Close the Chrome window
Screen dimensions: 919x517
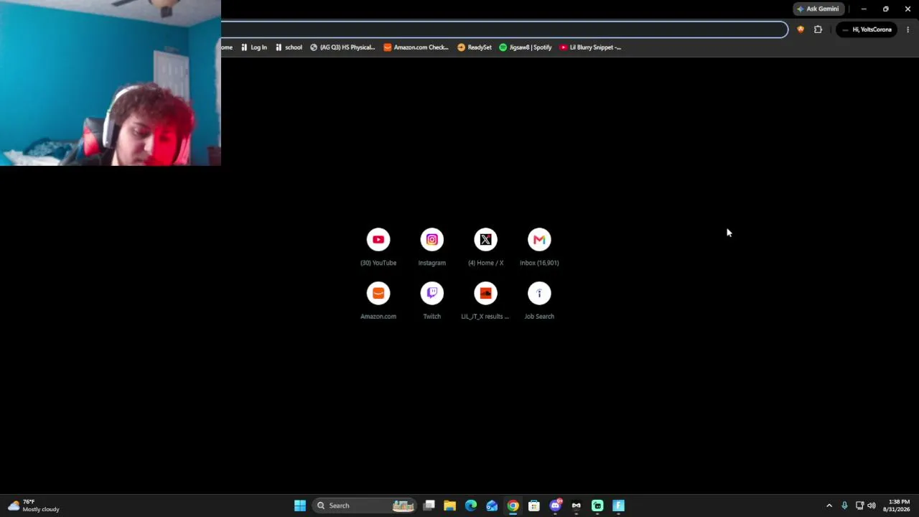908,9
